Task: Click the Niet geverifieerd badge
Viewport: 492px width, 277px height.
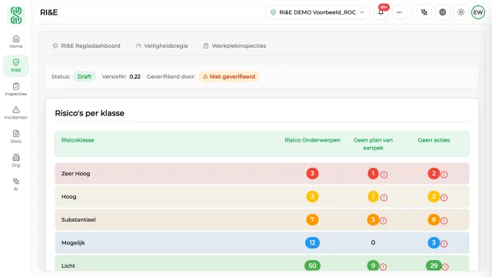Action: point(229,77)
